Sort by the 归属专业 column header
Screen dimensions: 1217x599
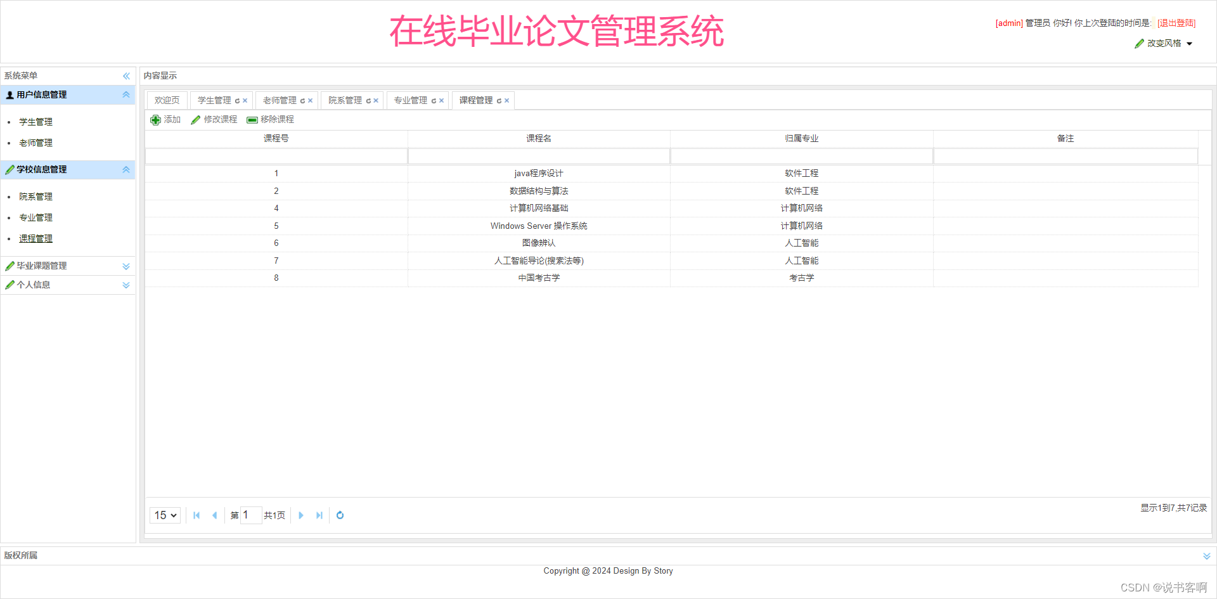802,139
